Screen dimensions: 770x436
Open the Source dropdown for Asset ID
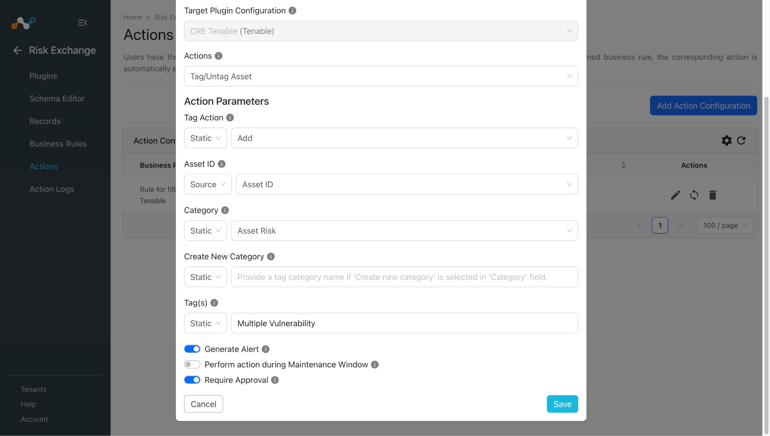coord(208,184)
